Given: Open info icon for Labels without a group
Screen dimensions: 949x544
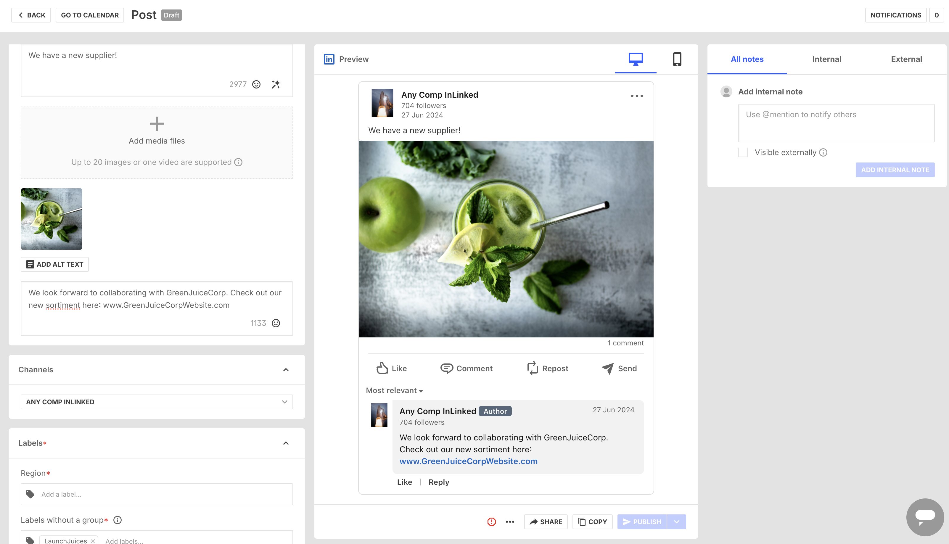Looking at the screenshot, I should pos(117,520).
